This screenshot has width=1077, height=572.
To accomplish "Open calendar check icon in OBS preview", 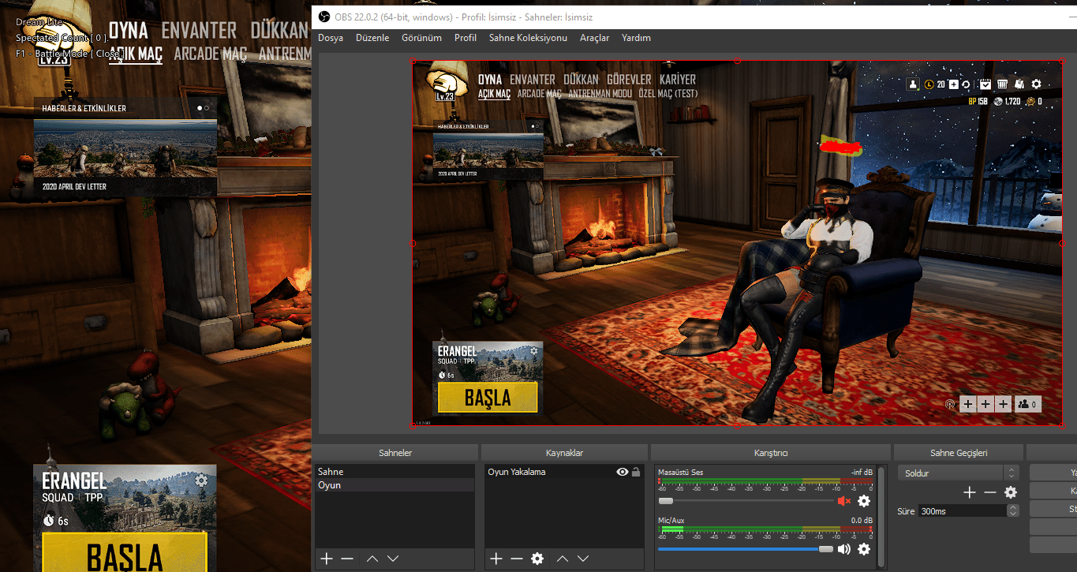I will (986, 84).
